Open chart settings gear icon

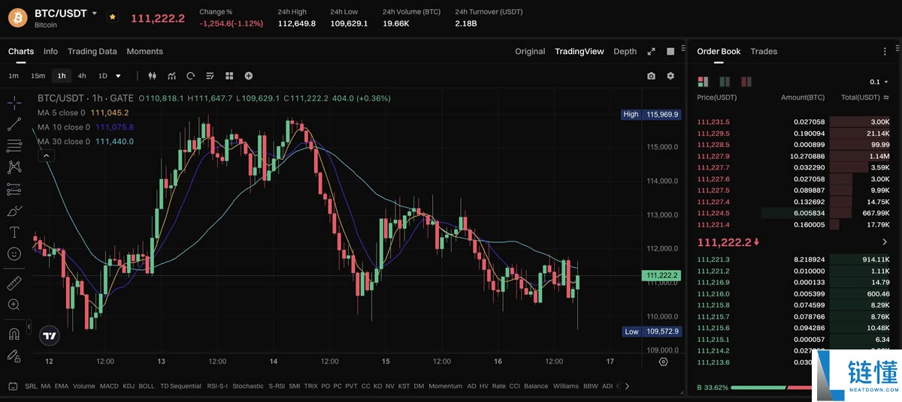[670, 76]
